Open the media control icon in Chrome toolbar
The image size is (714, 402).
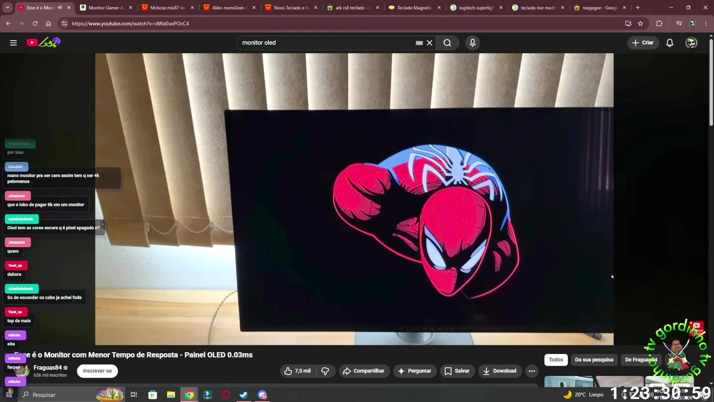coord(679,23)
